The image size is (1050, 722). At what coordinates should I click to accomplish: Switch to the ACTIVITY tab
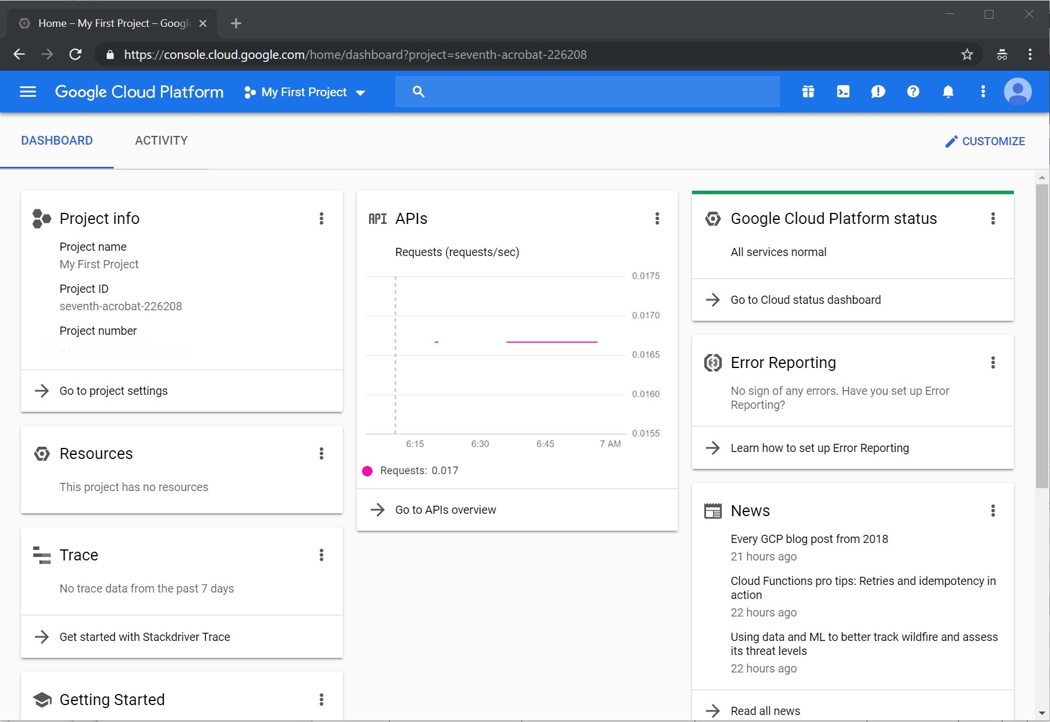tap(161, 141)
